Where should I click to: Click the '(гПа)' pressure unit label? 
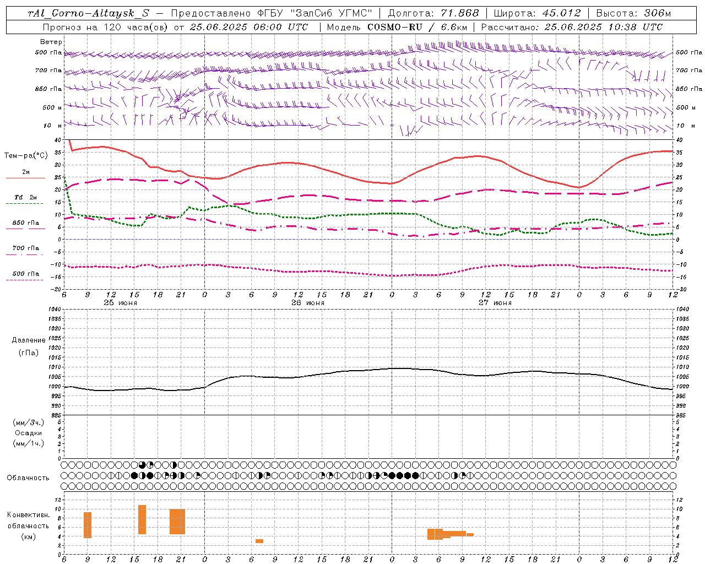[28, 352]
